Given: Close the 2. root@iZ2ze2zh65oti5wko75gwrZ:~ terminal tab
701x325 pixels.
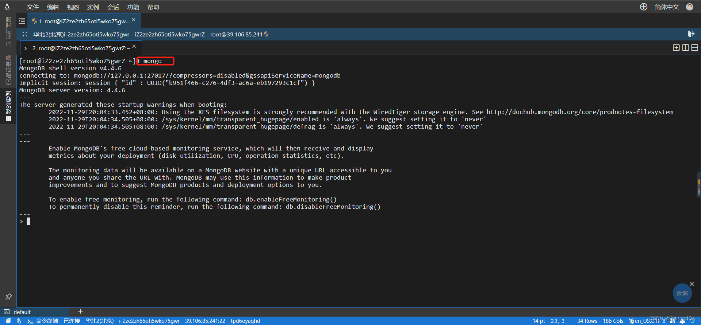Looking at the screenshot, I should pos(134,46).
